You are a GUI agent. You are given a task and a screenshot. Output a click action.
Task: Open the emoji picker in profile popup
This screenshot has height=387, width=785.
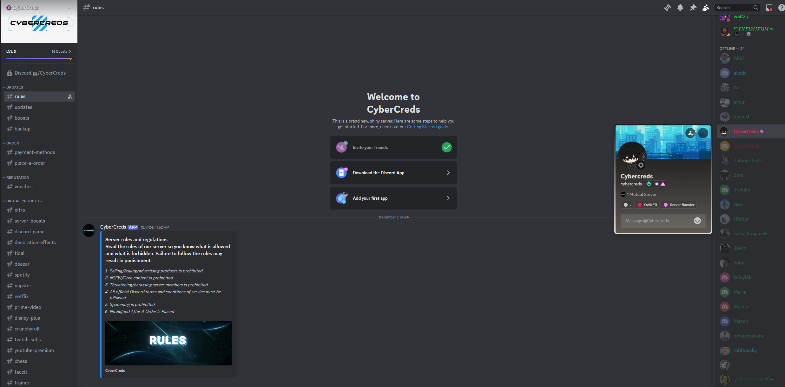(697, 221)
